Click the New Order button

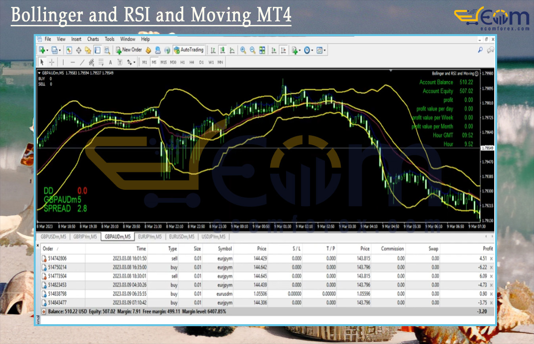[x=129, y=50]
